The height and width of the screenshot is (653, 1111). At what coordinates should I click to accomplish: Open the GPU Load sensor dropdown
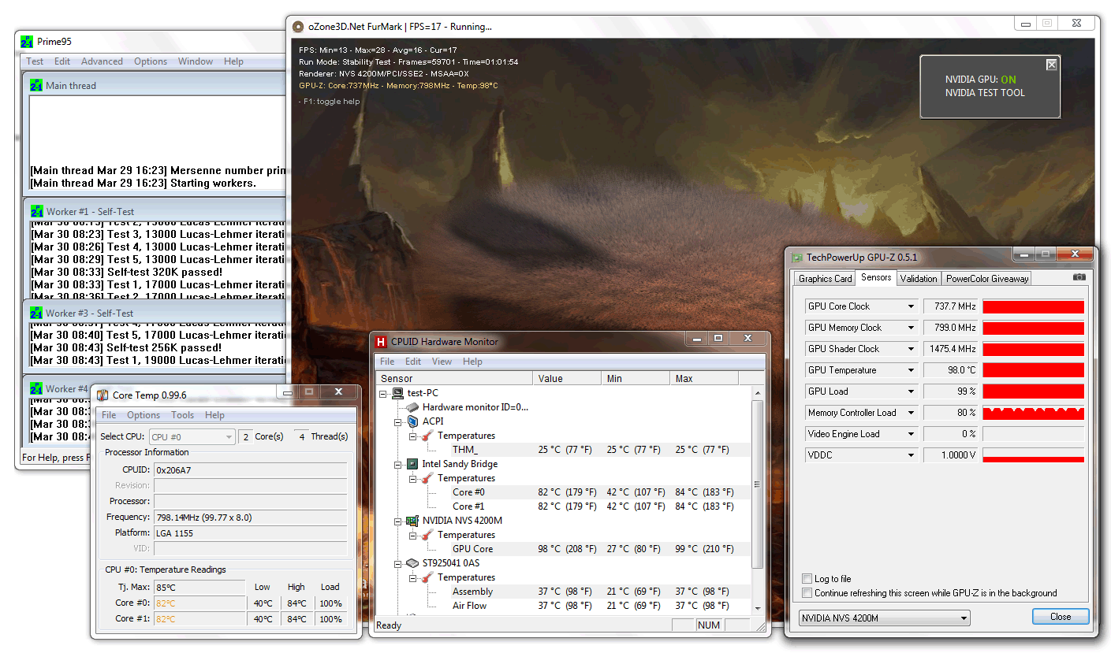[911, 391]
